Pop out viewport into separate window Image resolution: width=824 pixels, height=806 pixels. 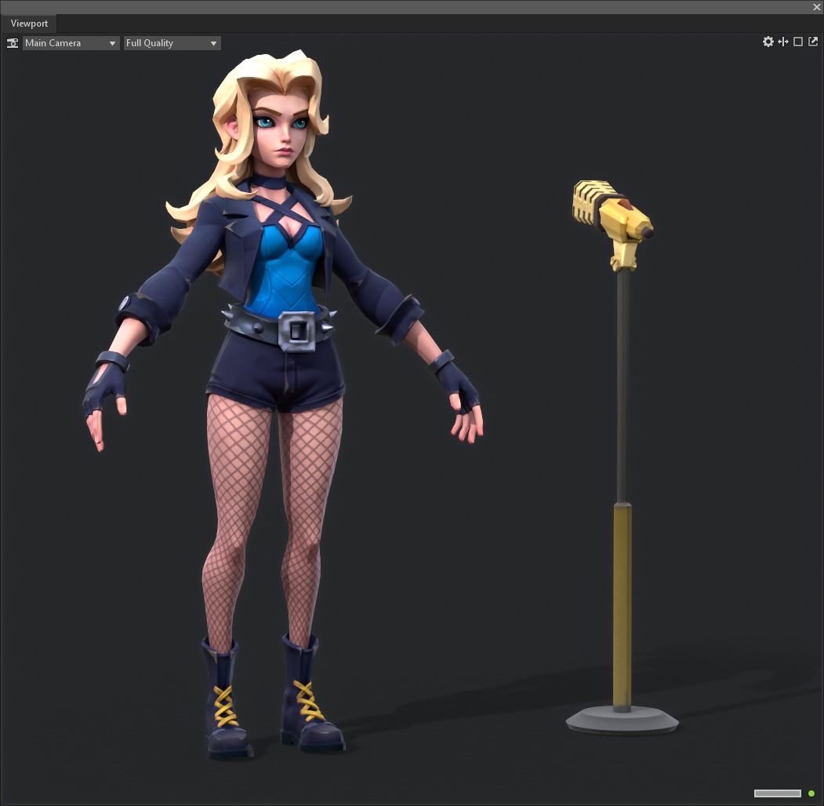coord(813,42)
